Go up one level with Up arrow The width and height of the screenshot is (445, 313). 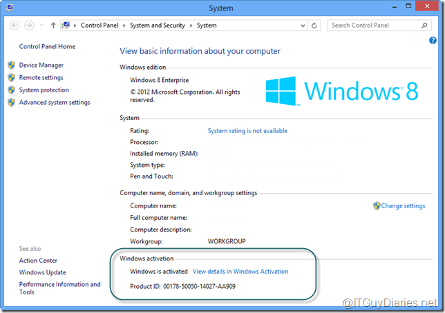click(53, 26)
